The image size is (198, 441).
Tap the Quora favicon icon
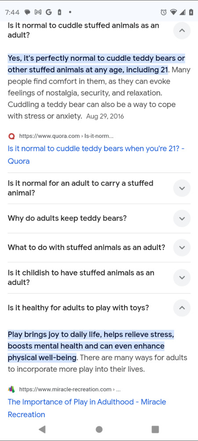[11, 136]
